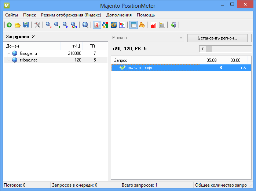
Task: Click the horizontal scrollbar thumb
Action: tap(209, 49)
